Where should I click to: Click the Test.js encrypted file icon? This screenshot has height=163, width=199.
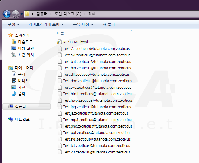pos(60,113)
